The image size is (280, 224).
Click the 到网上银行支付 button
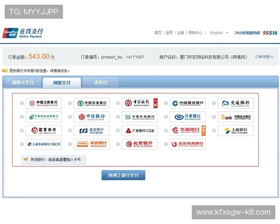123,175
